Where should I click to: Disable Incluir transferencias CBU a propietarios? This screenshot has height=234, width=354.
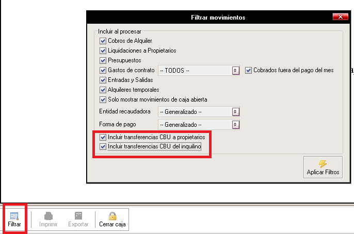(103, 138)
